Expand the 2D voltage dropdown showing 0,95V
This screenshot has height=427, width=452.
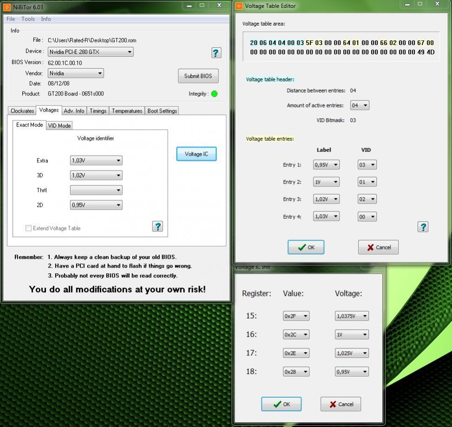[96, 205]
